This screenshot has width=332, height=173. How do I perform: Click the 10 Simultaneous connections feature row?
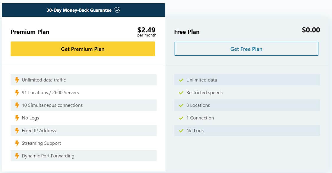(83, 105)
